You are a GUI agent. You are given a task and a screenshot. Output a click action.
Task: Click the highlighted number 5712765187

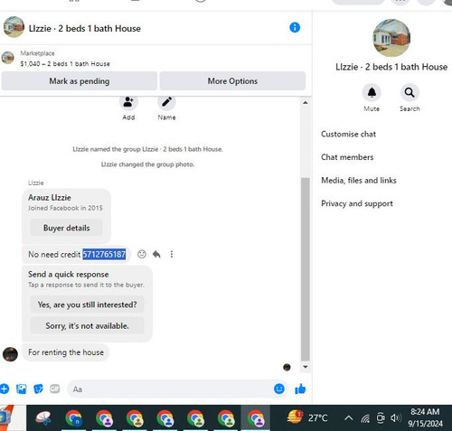click(x=104, y=254)
